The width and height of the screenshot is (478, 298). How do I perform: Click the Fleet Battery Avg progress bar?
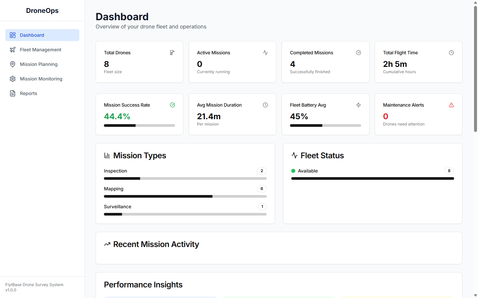(x=325, y=125)
